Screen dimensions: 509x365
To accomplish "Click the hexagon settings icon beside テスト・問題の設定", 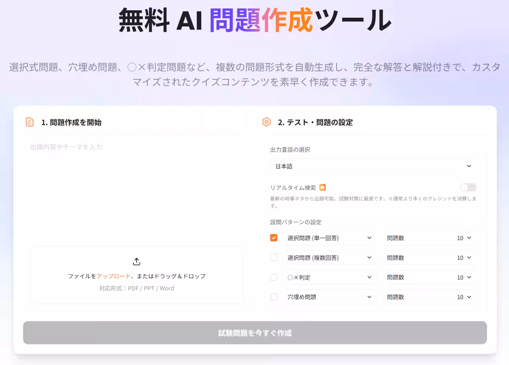I will coord(266,122).
